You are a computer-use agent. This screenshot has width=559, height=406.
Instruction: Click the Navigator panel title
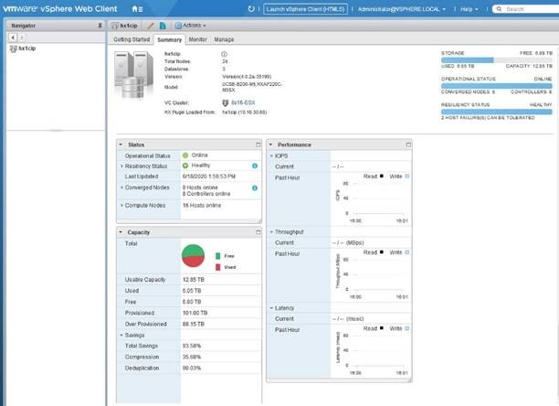coord(24,26)
